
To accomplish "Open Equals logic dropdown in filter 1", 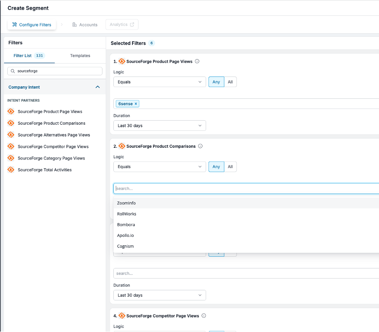I will [160, 82].
